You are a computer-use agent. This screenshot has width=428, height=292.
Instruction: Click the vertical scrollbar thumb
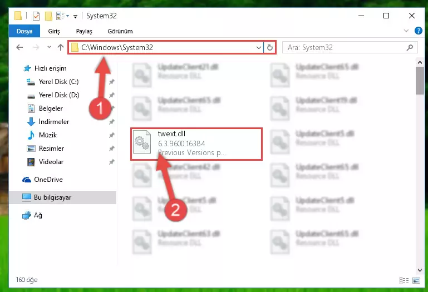tap(420, 81)
